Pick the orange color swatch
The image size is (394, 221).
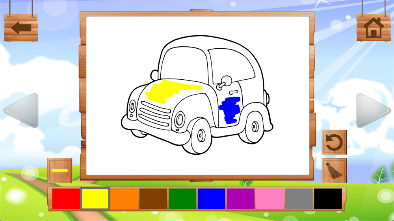[x=124, y=199]
